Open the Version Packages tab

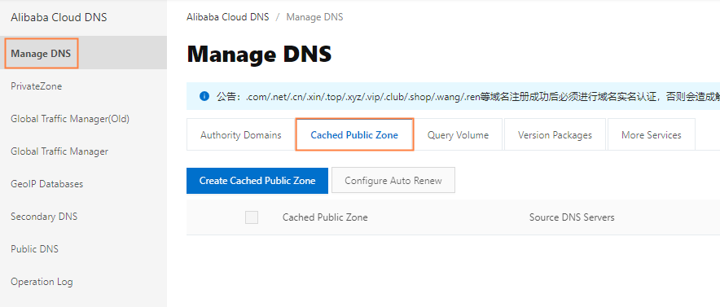[x=555, y=135]
